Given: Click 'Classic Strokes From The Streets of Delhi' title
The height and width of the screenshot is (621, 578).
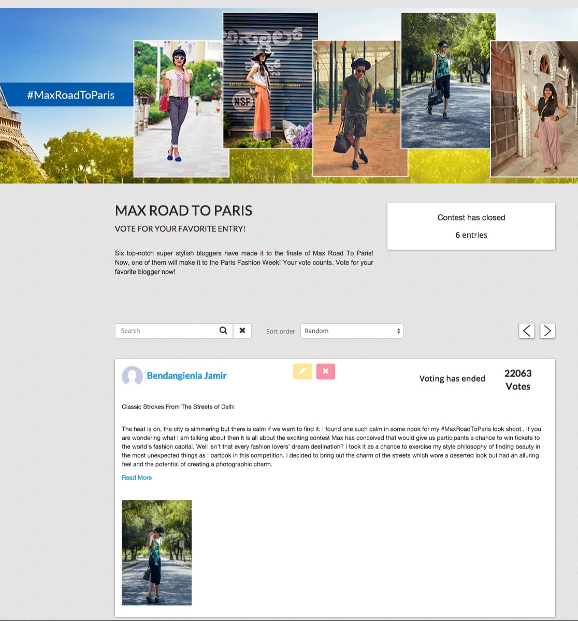Looking at the screenshot, I should click(178, 407).
